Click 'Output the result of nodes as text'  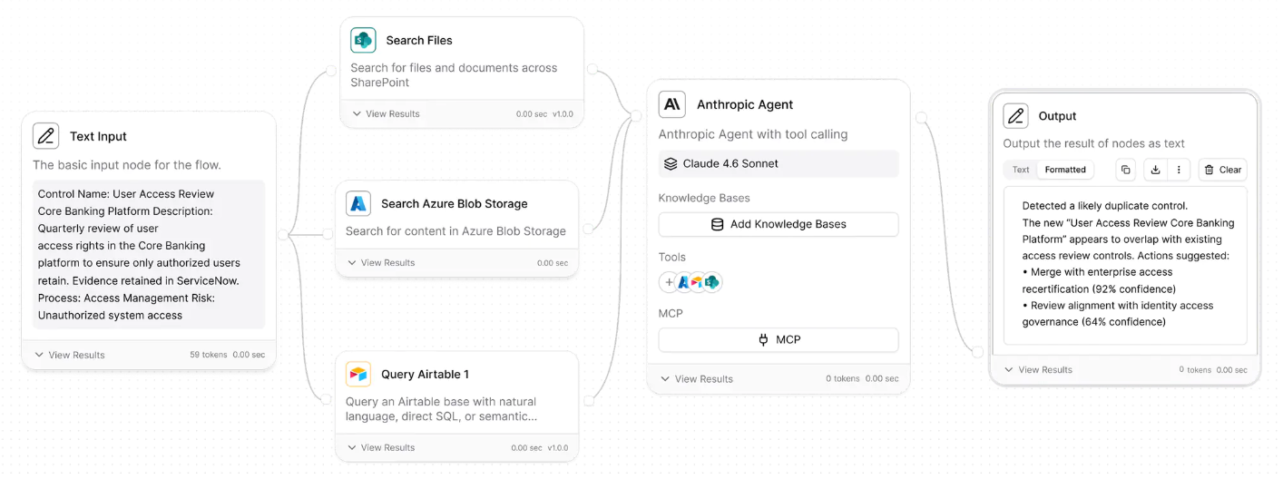1093,143
